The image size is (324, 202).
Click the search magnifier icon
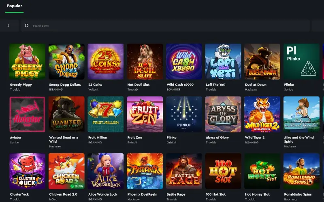tap(27, 25)
